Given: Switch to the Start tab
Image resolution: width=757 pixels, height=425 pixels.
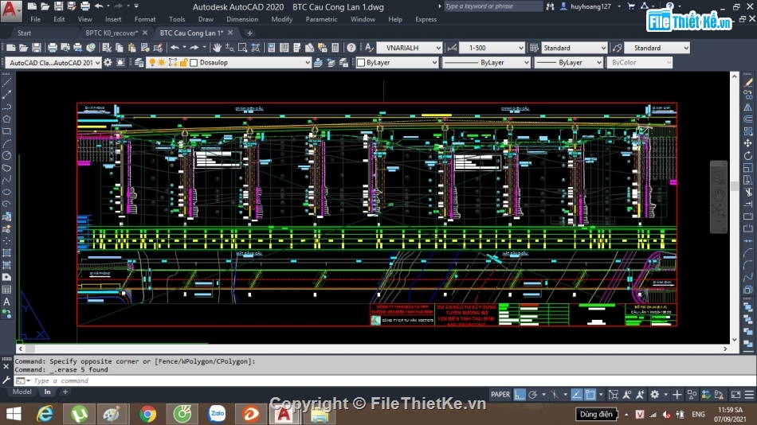Looking at the screenshot, I should (x=24, y=33).
